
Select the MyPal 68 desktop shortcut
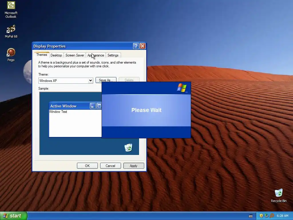point(11,32)
